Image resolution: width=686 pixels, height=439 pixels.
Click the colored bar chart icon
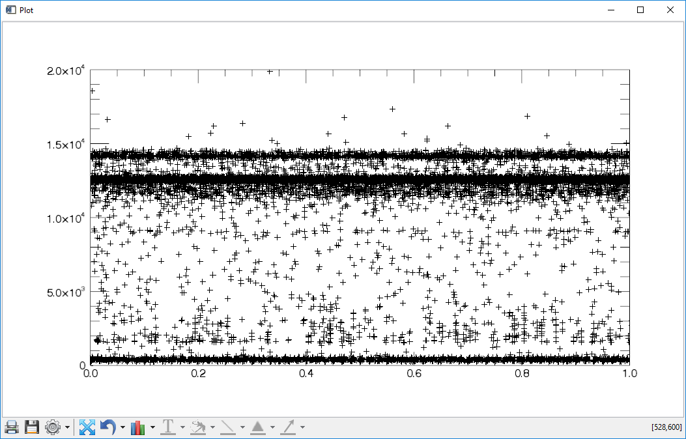[138, 427]
